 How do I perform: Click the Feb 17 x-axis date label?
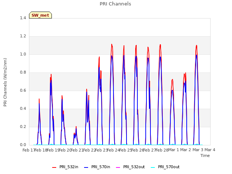click(28, 150)
